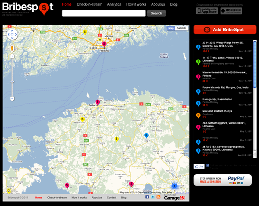259x206 pixels.
Task: Open the Check-in-stream menu item
Action: pos(89,4)
